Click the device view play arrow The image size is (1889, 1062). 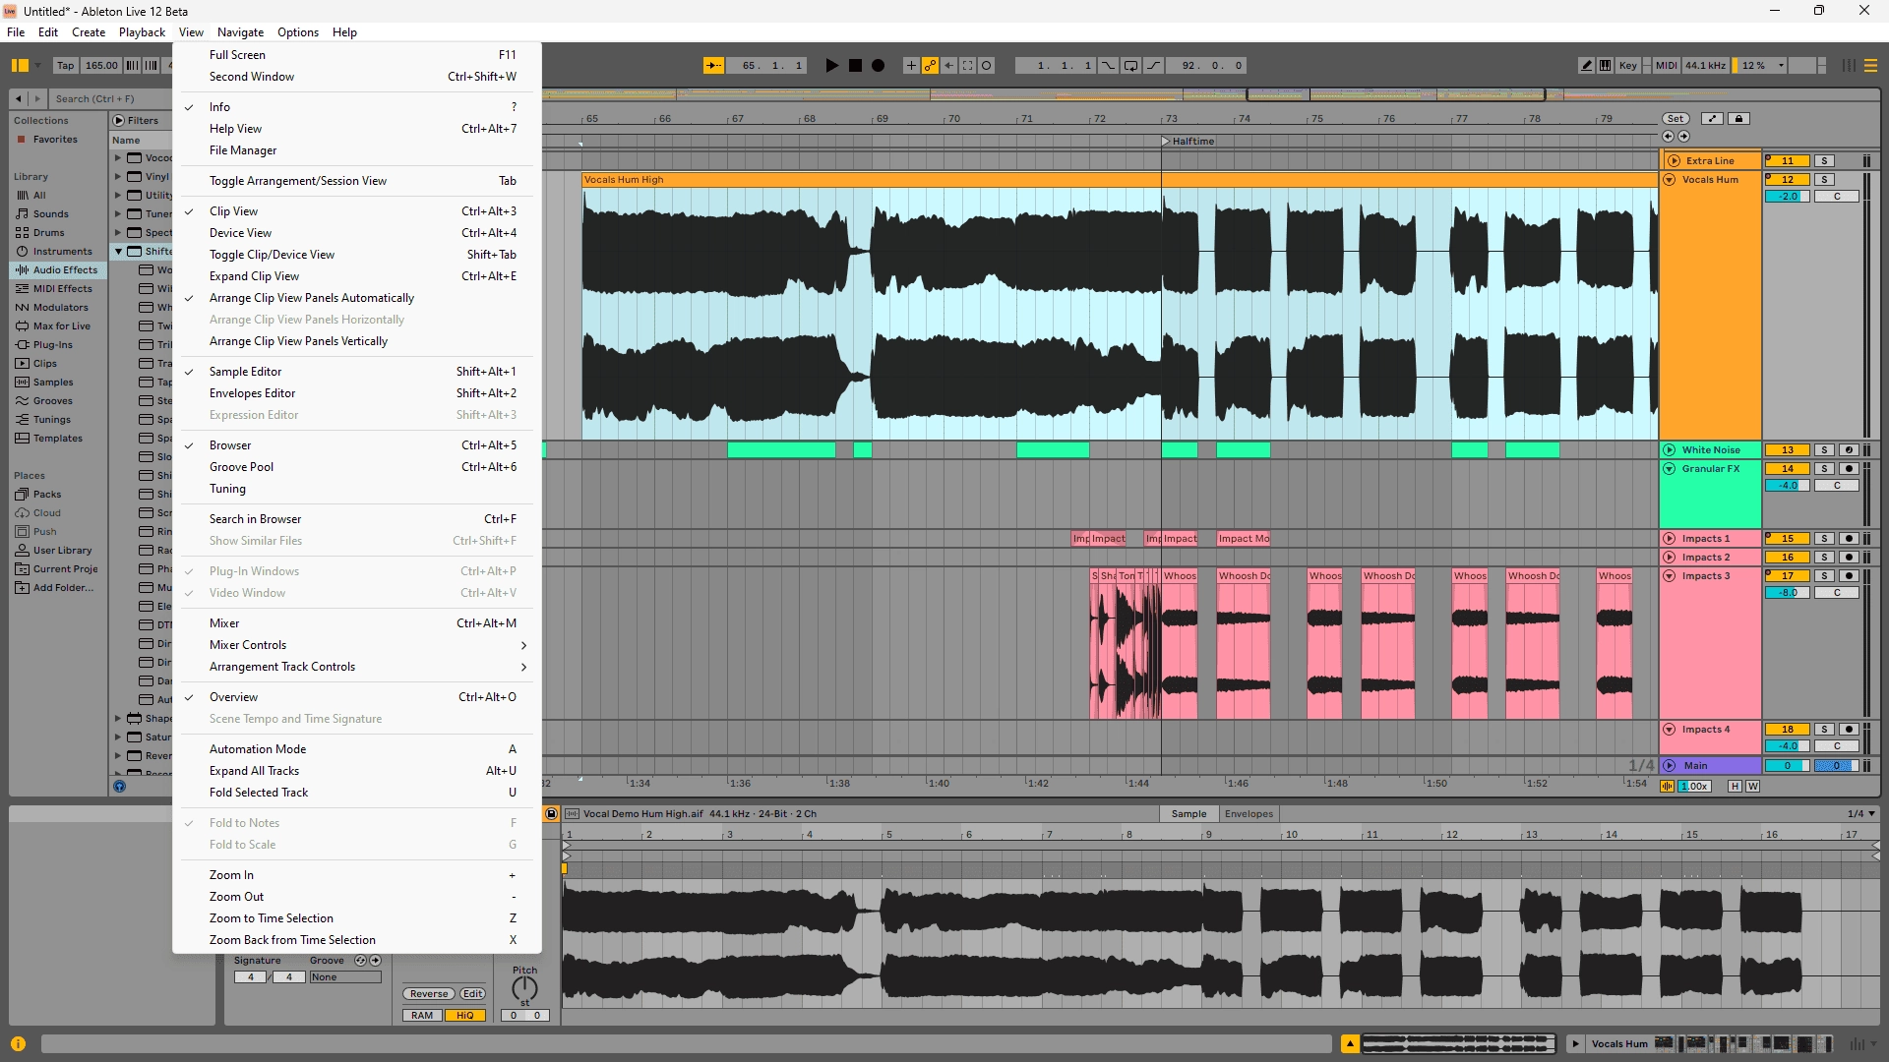1575,1044
